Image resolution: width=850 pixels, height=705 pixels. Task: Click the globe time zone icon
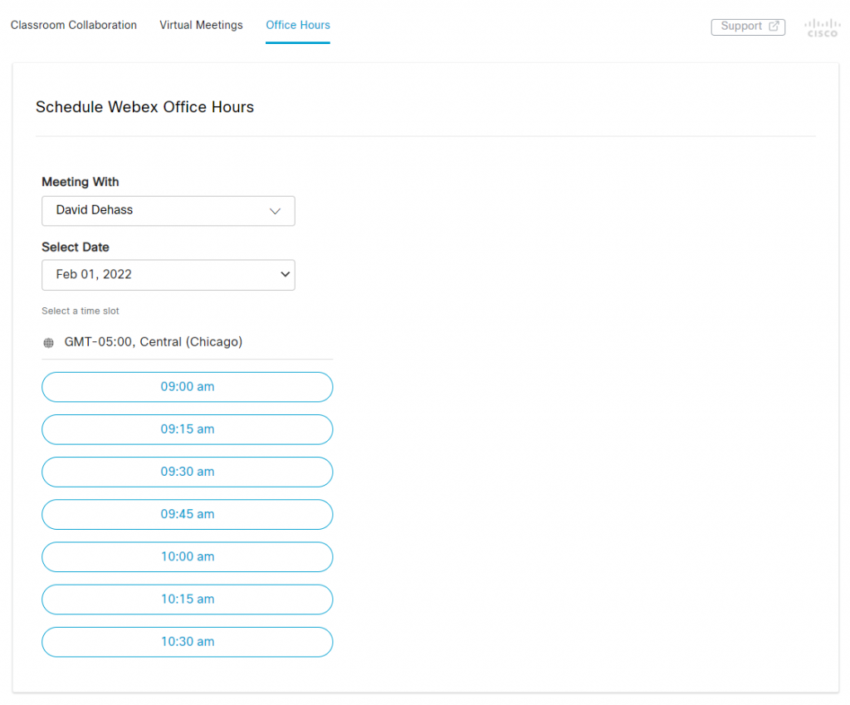(49, 343)
